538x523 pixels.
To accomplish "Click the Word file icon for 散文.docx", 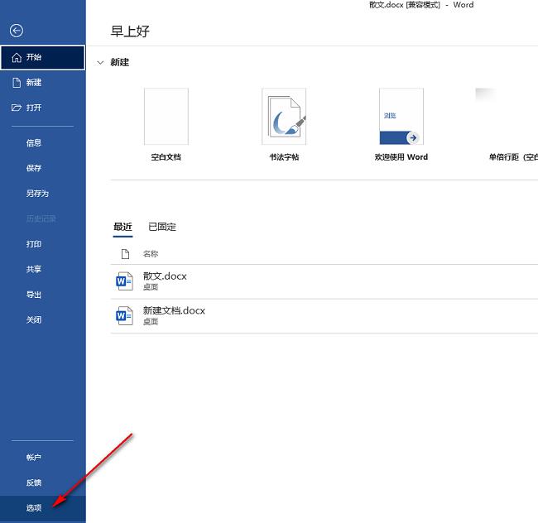I will 124,281.
